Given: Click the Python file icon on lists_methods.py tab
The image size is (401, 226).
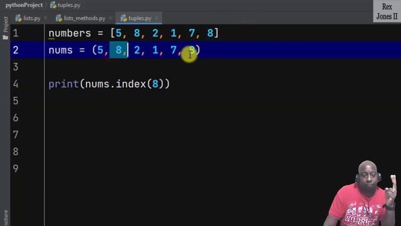Looking at the screenshot, I should pyautogui.click(x=59, y=18).
